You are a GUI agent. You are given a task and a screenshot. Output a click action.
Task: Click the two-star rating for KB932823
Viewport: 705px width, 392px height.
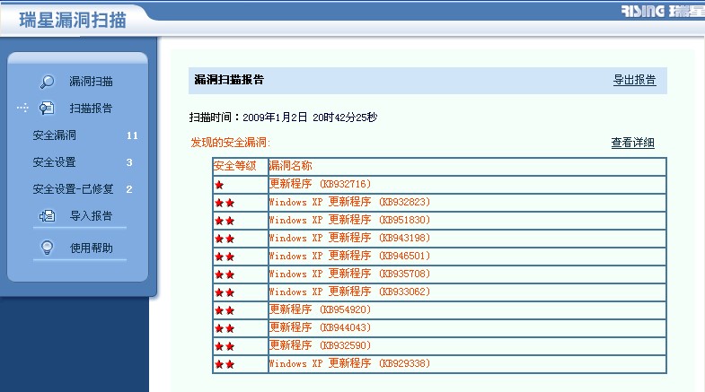coord(225,203)
